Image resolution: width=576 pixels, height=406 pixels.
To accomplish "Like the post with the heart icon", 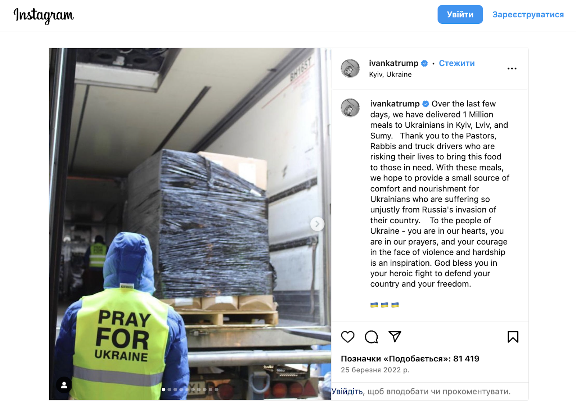I will 348,337.
